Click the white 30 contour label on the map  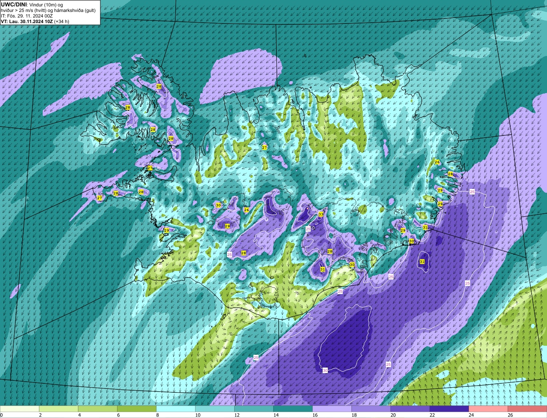tap(325, 370)
